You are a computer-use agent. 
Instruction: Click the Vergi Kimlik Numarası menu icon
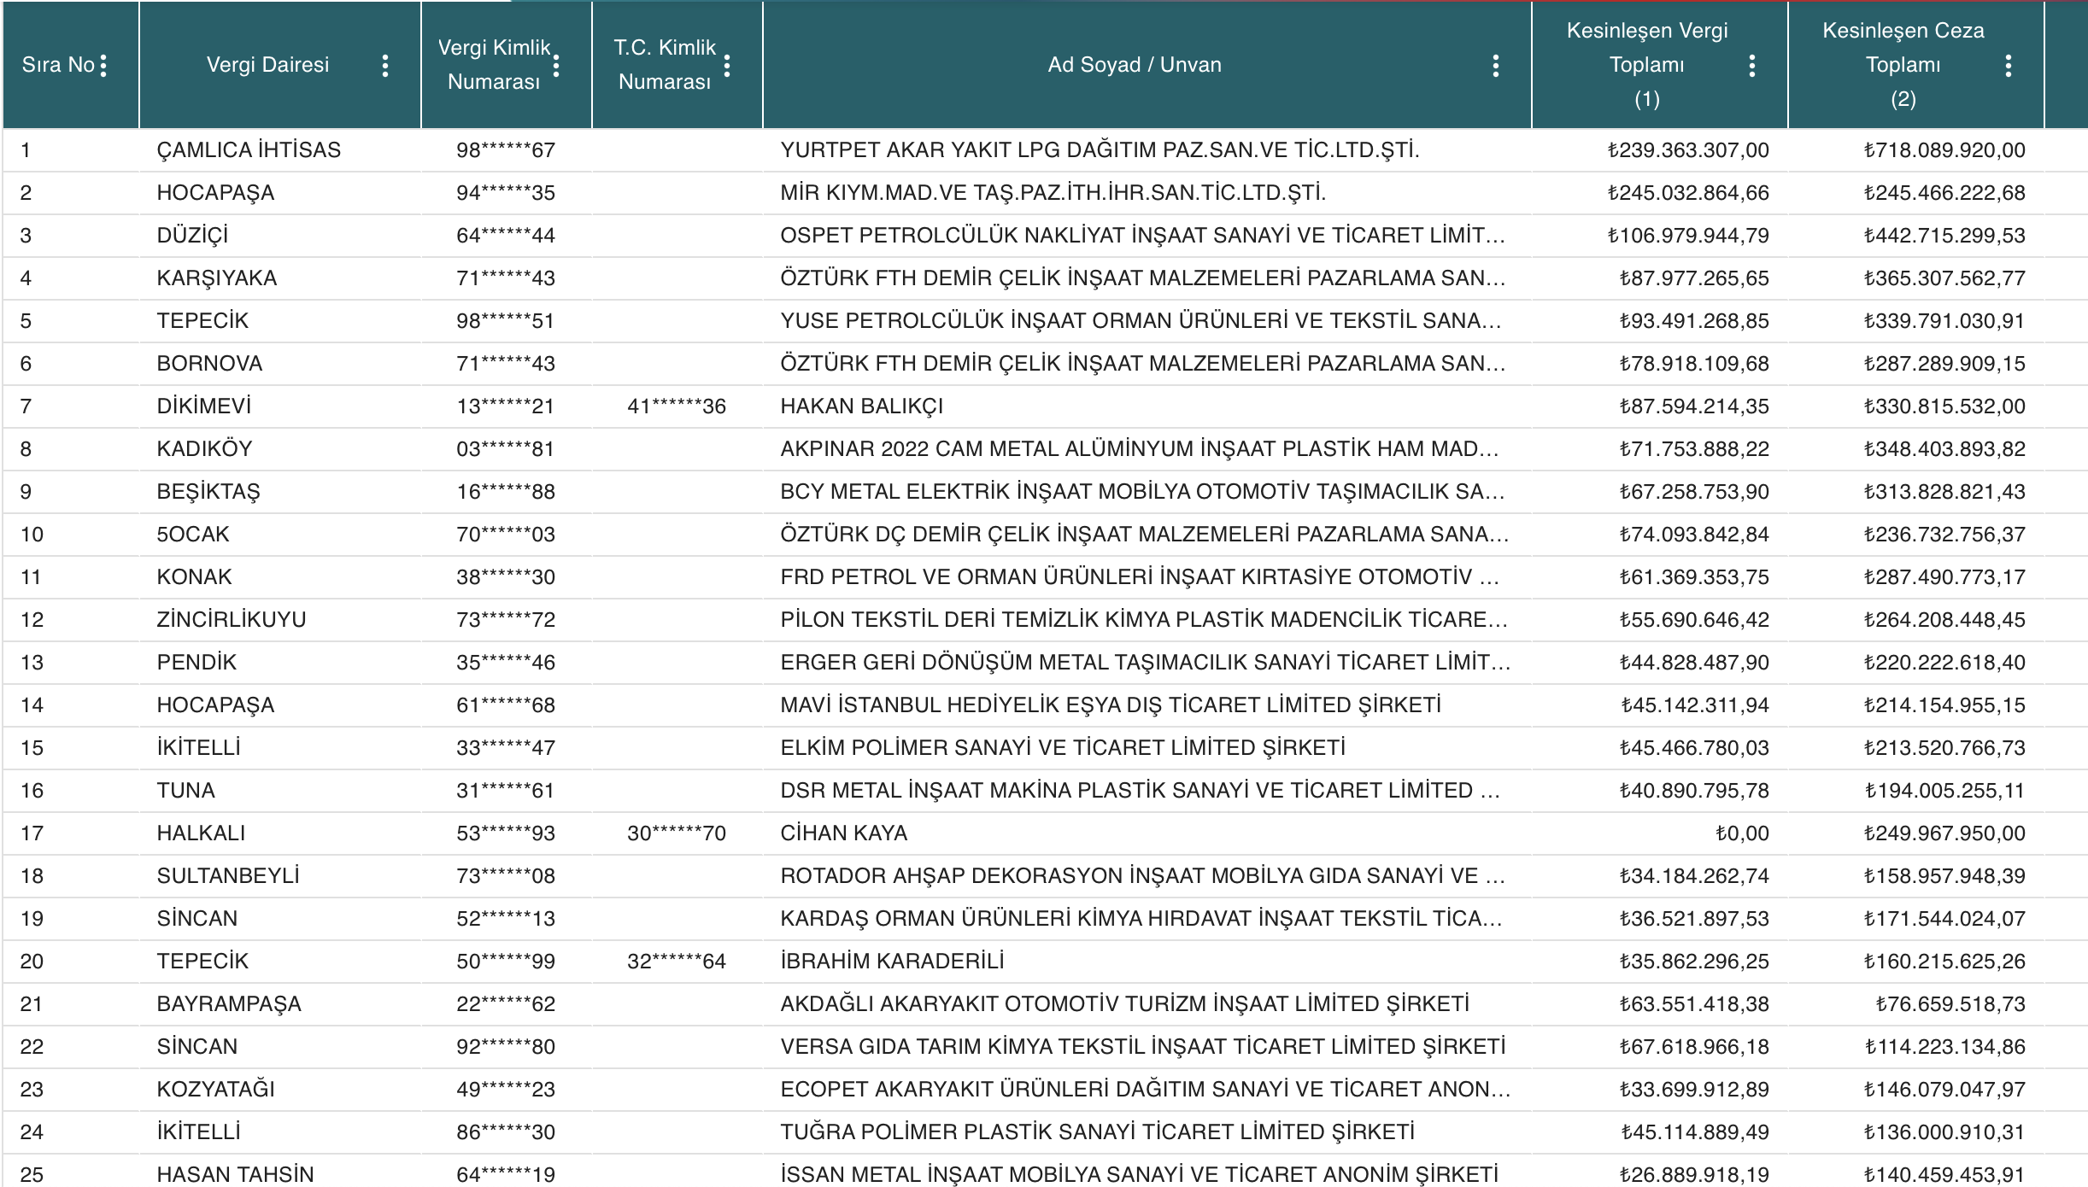coord(556,66)
